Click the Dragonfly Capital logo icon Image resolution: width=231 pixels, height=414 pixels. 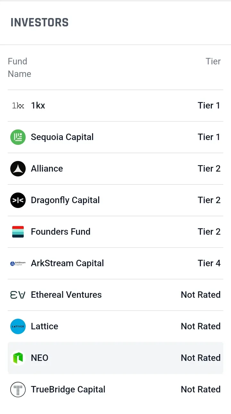coord(18,200)
